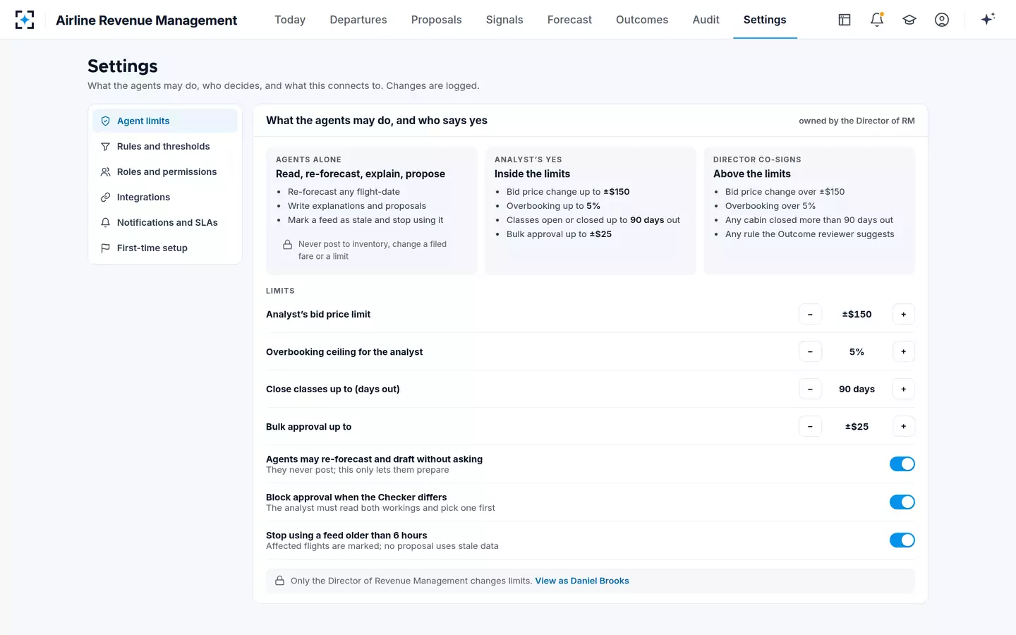Click View as Daniel Brooks link
Image resolution: width=1016 pixels, height=635 pixels.
click(x=582, y=581)
